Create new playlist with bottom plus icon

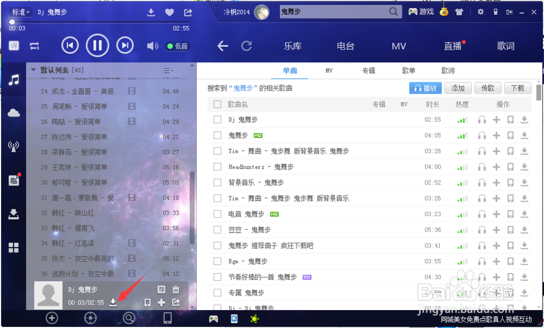point(52,318)
